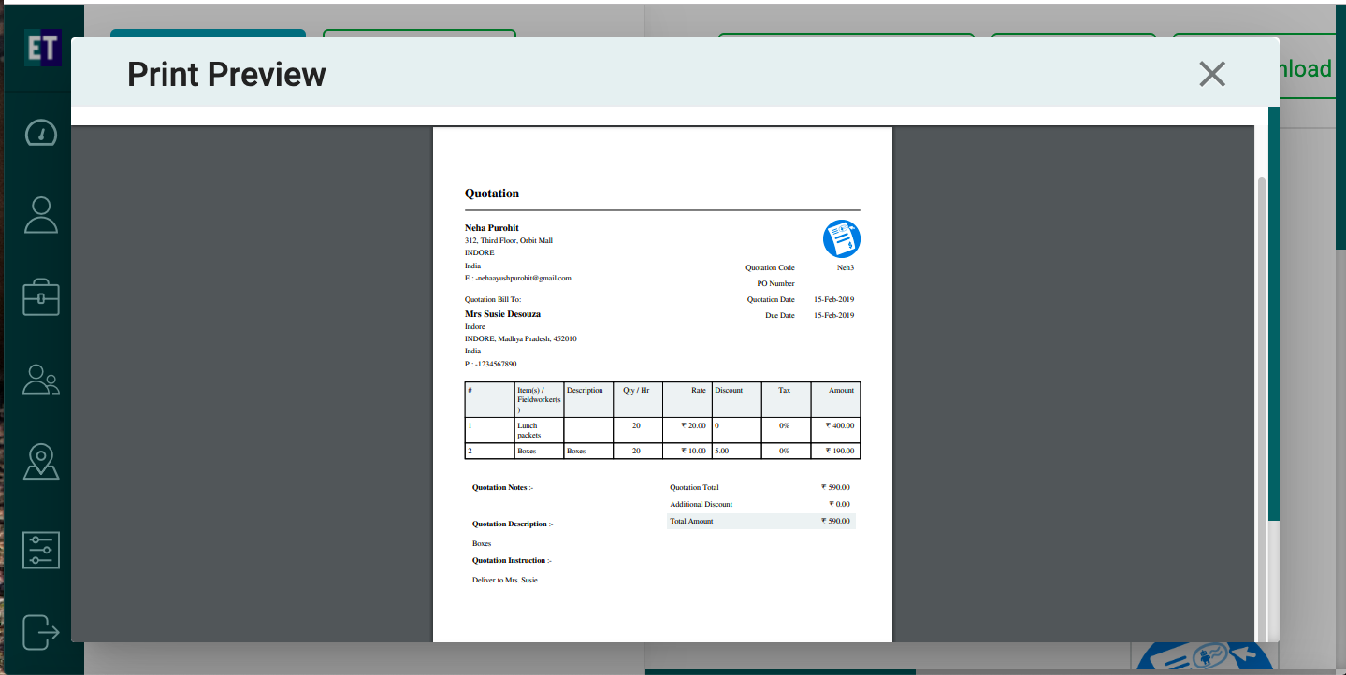The image size is (1346, 675).
Task: Click the Total Amount row
Action: tap(760, 521)
